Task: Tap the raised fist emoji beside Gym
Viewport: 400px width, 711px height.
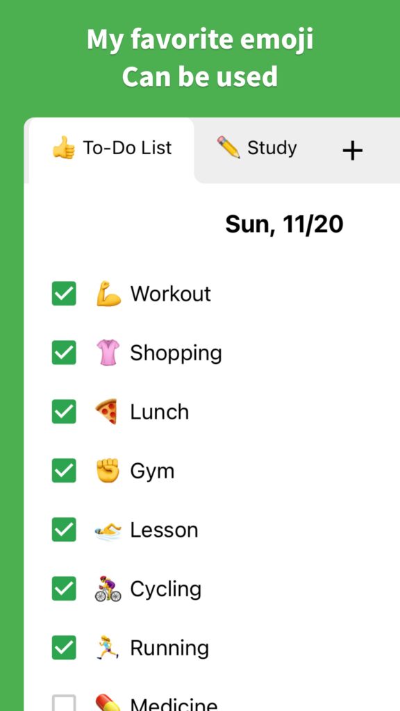Action: (x=108, y=471)
